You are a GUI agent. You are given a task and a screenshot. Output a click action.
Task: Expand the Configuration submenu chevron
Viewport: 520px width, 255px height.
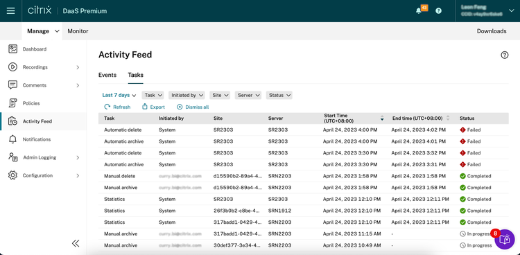78,175
